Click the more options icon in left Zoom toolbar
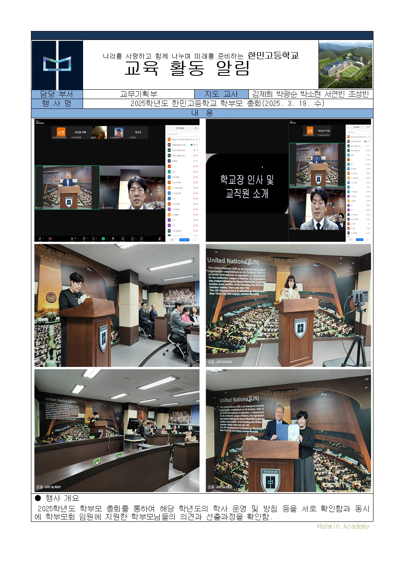Image resolution: width=404 pixels, height=572 pixels. click(141, 239)
